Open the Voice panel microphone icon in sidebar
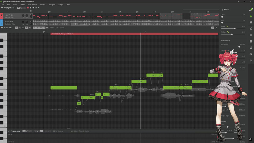 [x=251, y=16]
